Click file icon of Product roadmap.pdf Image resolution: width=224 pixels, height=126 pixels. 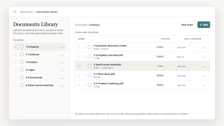point(90,85)
